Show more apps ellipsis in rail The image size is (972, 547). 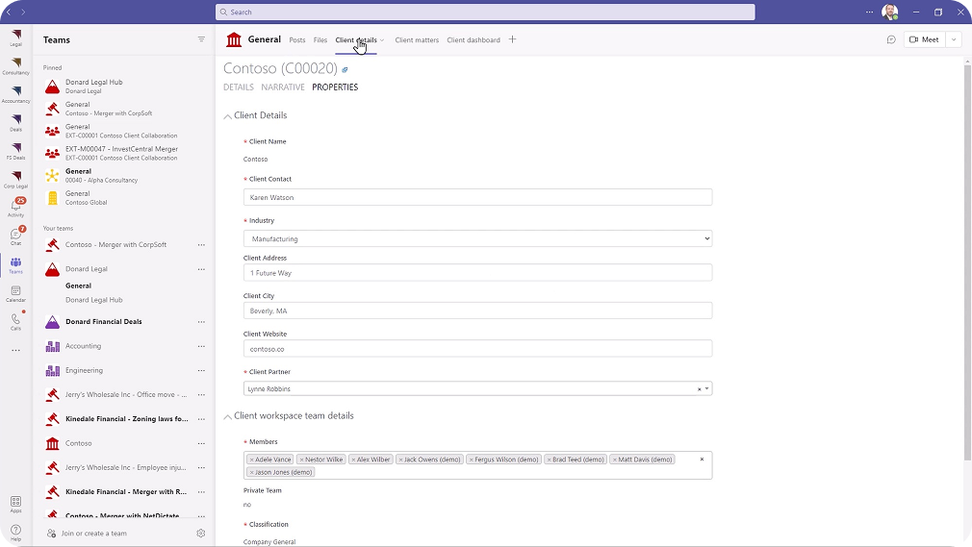[15, 350]
